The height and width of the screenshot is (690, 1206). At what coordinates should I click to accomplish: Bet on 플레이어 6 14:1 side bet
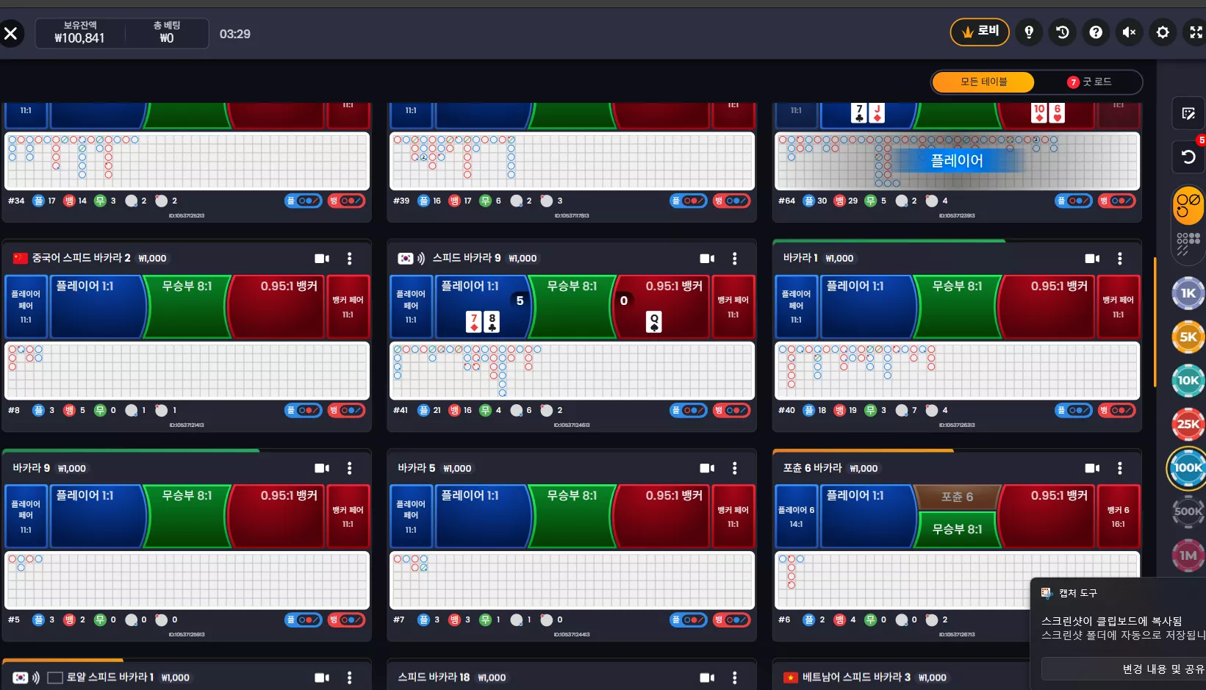coord(796,516)
